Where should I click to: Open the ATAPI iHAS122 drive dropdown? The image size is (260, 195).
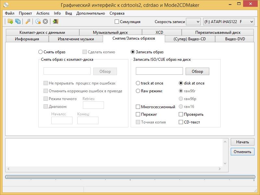229,22
